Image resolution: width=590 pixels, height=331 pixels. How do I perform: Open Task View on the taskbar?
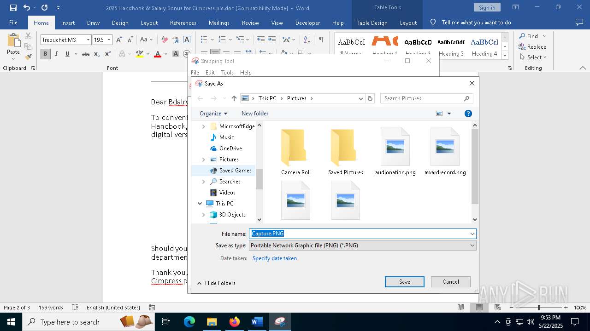coord(166,322)
